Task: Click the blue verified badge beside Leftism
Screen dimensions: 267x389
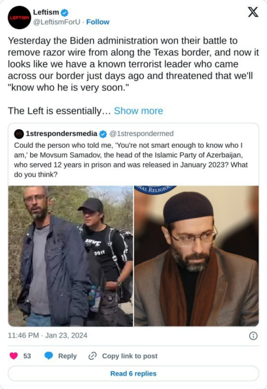Action: click(65, 12)
